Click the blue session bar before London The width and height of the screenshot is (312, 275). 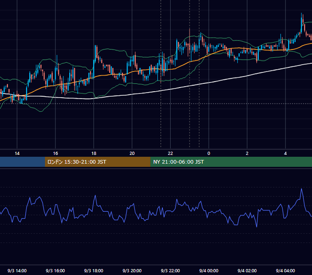[22, 162]
